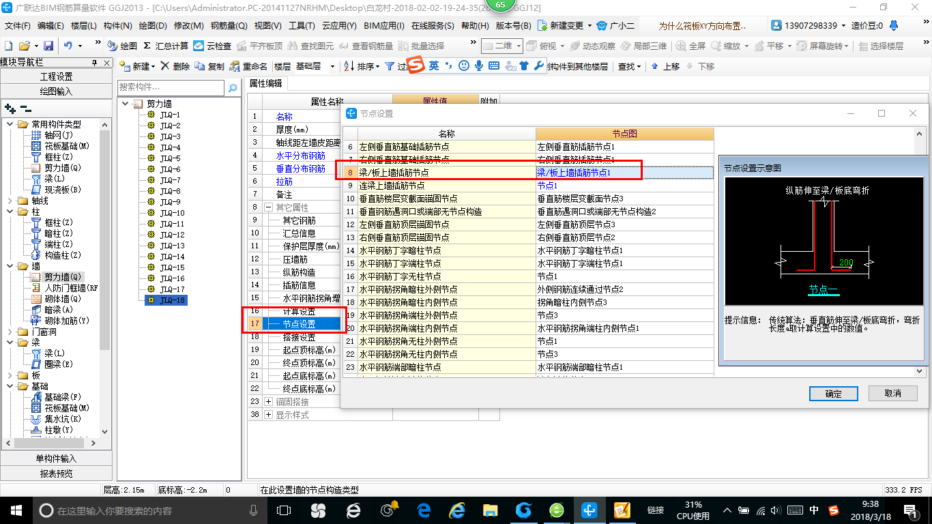Viewport: 932px width, 524px height.
Task: Select 现浇板(B) in navigator tree
Action: click(57, 190)
